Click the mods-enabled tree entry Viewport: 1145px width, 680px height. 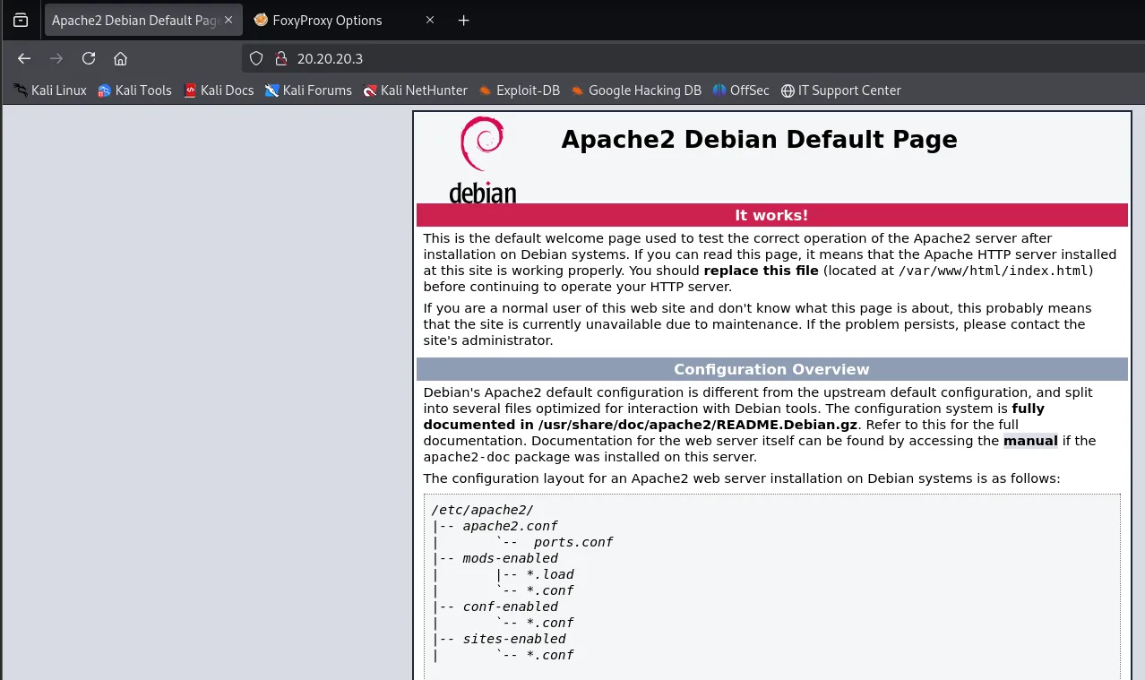(511, 558)
